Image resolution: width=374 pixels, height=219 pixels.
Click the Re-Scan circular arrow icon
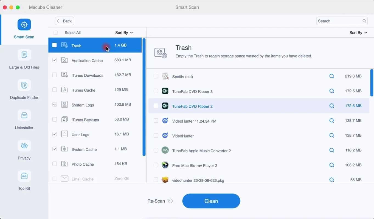click(170, 201)
